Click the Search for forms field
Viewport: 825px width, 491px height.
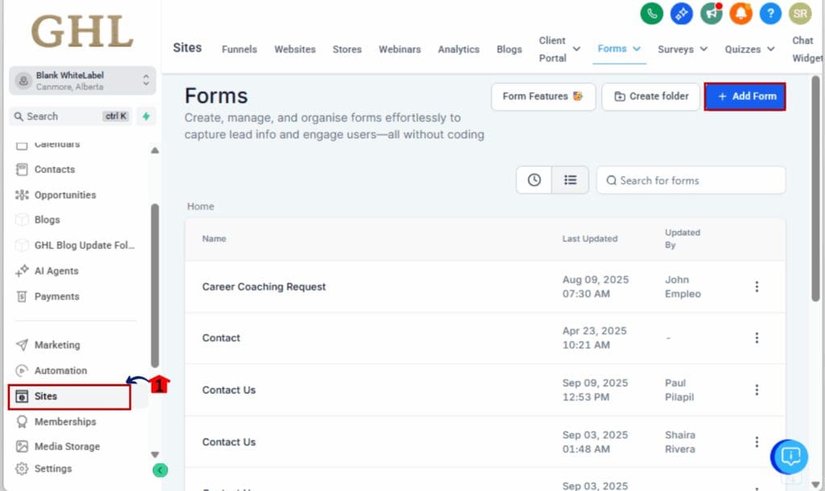click(690, 179)
